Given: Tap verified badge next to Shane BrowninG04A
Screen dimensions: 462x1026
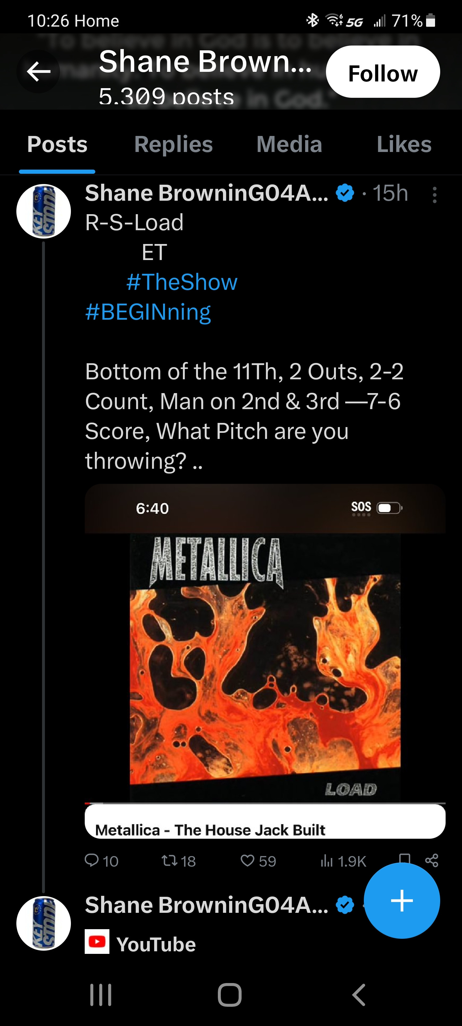Looking at the screenshot, I should pyautogui.click(x=345, y=193).
